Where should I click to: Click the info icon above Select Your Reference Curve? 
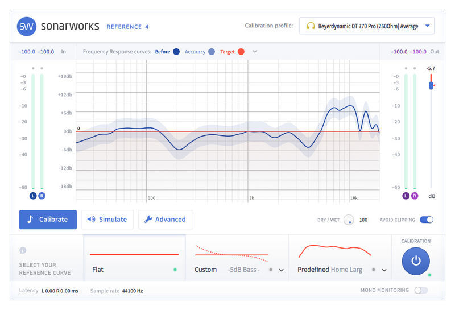23,250
